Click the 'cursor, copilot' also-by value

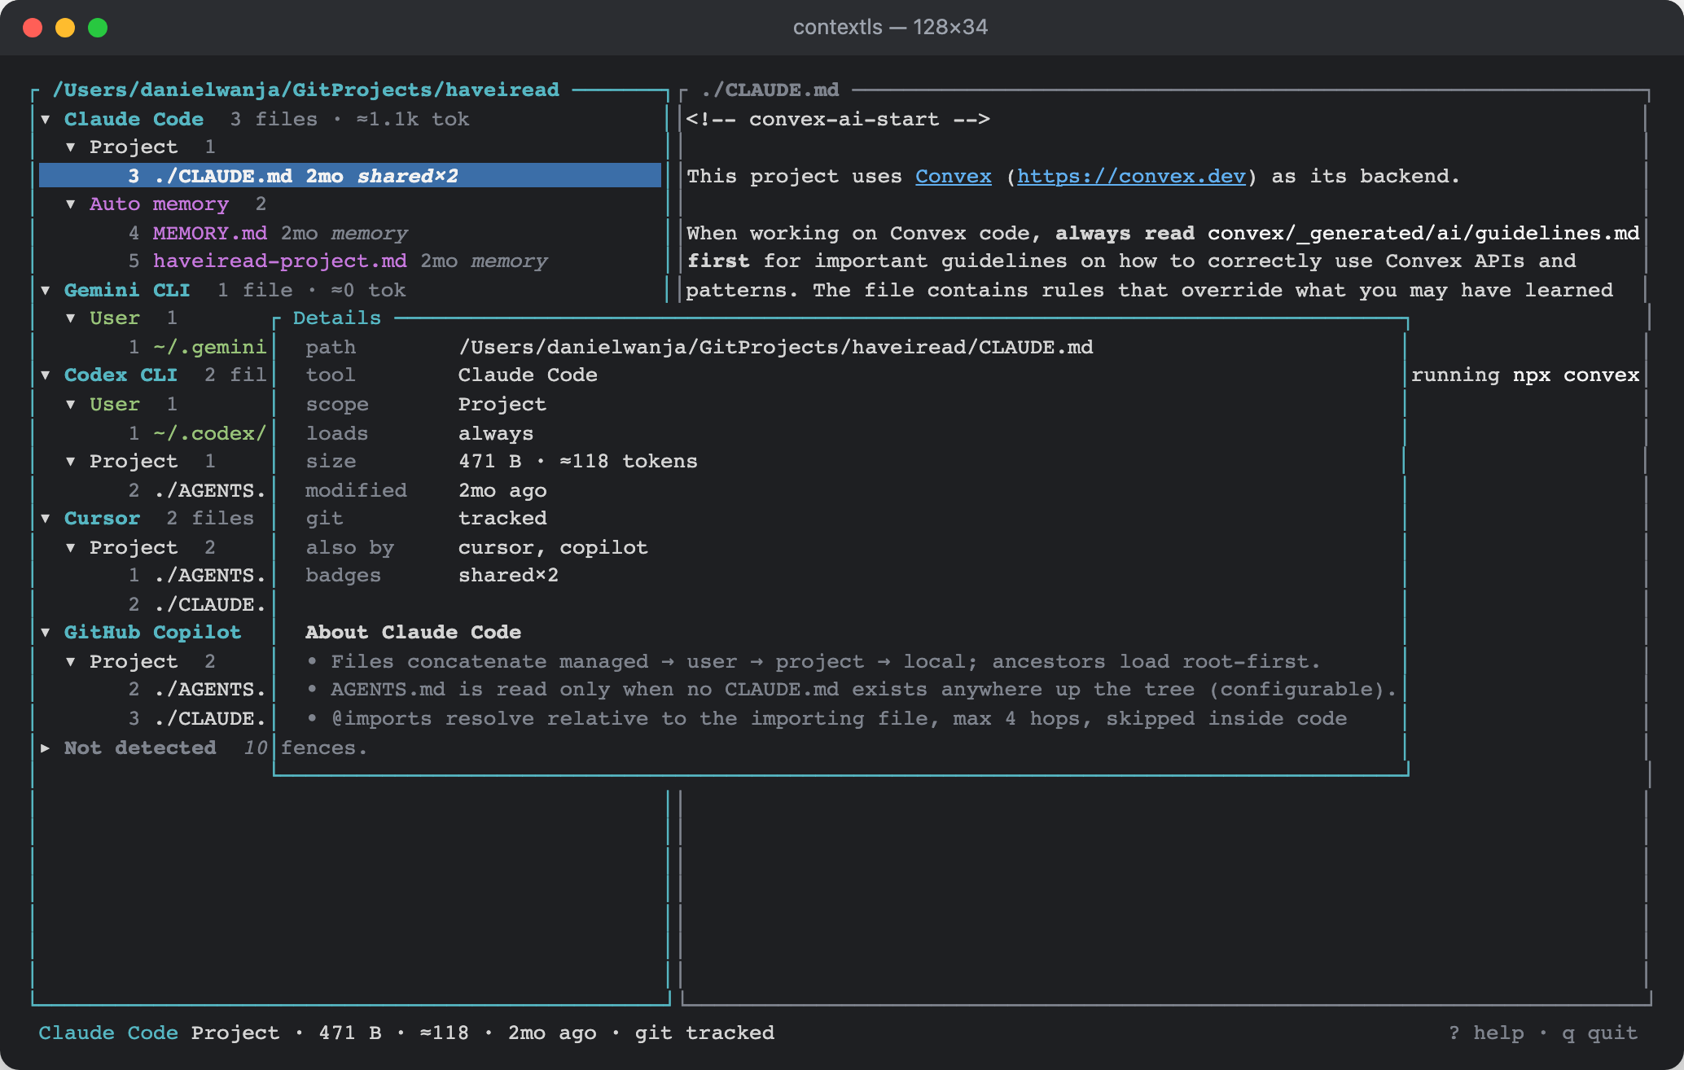tap(553, 547)
